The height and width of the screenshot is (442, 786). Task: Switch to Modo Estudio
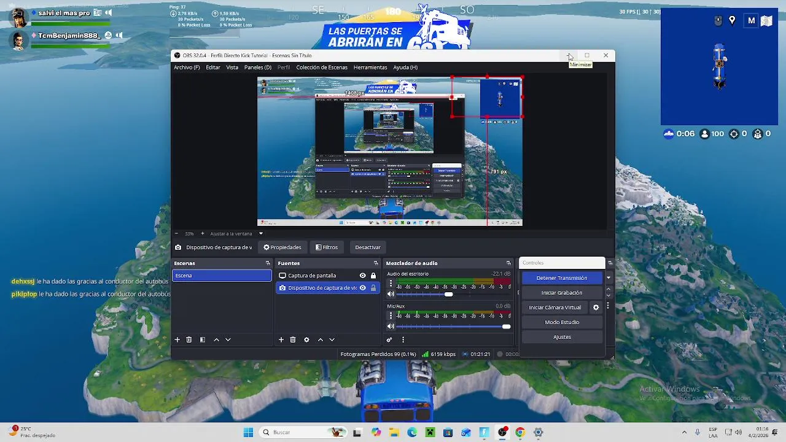coord(562,322)
